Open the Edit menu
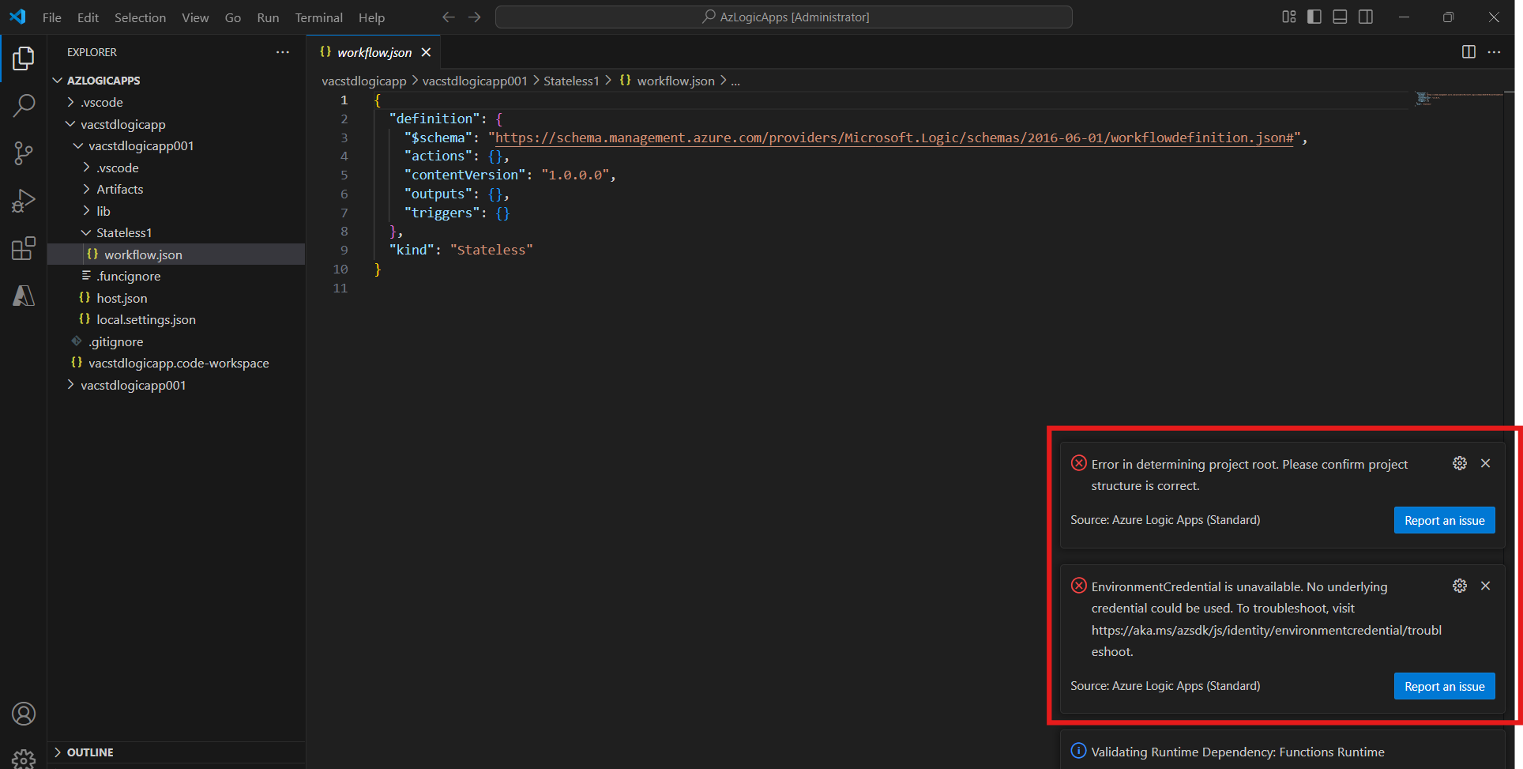 click(x=88, y=17)
